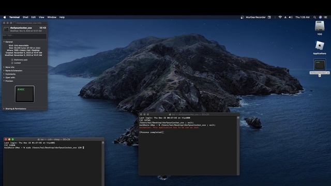Click the eject icon in the menu bar
Image resolution: width=331 pixels, height=186 pixels.
click(x=285, y=17)
